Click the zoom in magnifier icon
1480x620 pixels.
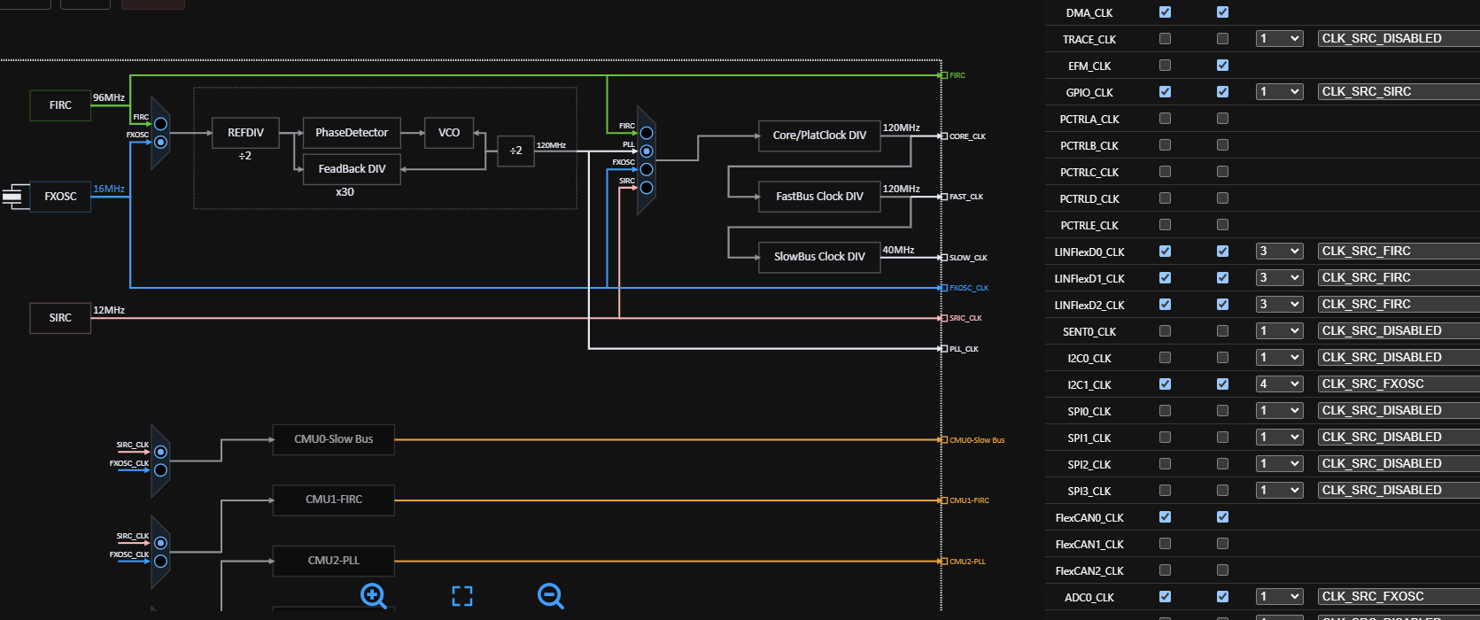[373, 596]
